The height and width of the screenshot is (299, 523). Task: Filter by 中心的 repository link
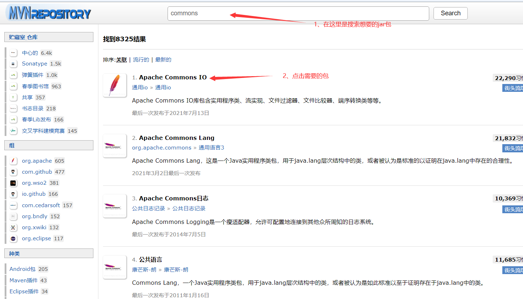coord(30,53)
